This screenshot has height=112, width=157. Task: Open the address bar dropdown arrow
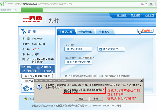point(146,4)
